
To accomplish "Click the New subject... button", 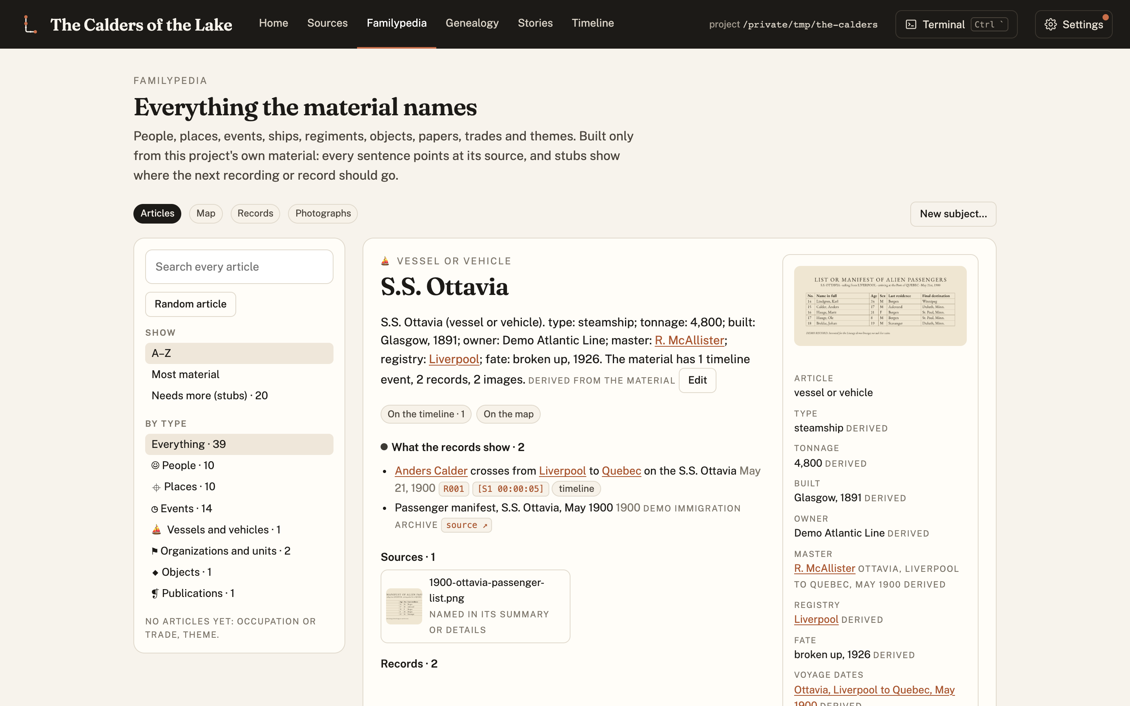I will (x=953, y=214).
